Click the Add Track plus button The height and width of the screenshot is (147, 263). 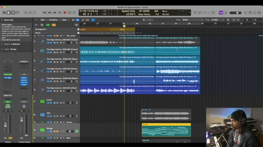coord(36,25)
